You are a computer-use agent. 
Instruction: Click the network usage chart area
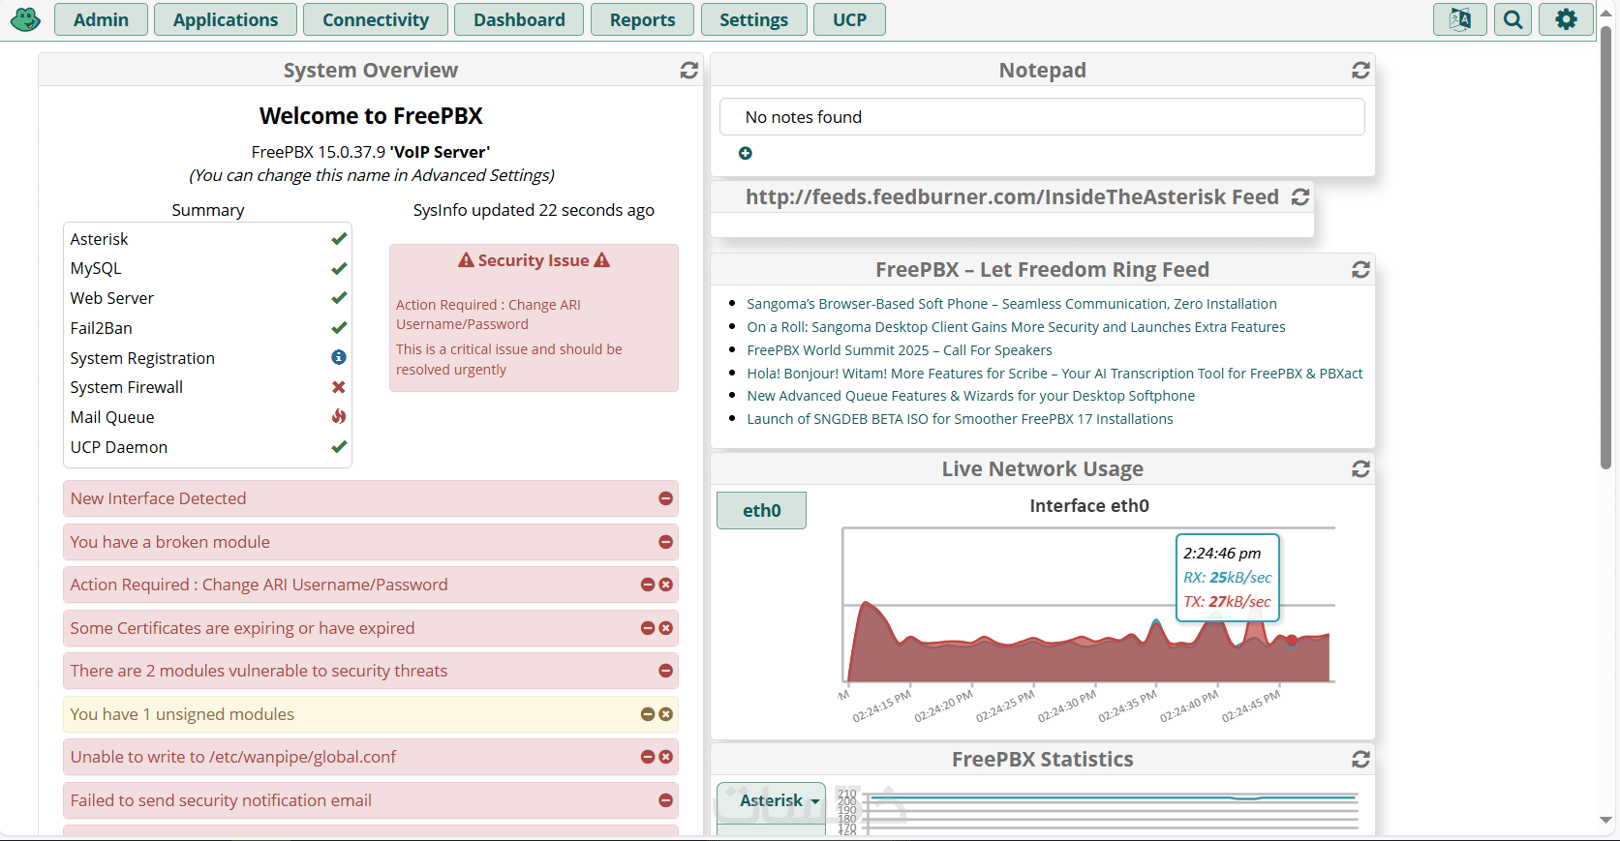coord(1088,605)
